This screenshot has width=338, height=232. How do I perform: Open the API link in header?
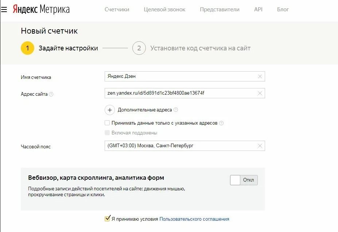coord(258,9)
